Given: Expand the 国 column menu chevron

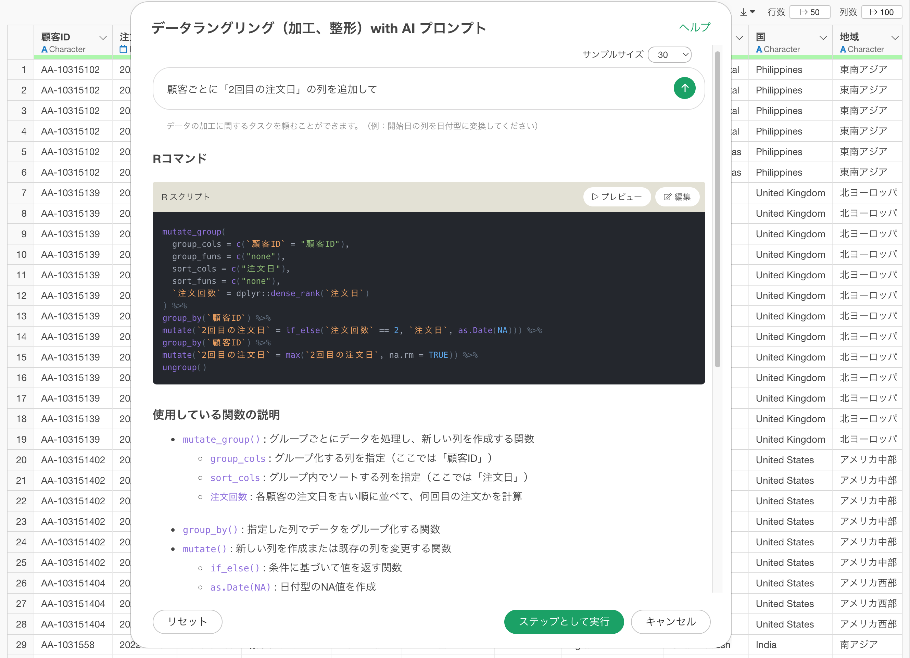Looking at the screenshot, I should (x=823, y=38).
